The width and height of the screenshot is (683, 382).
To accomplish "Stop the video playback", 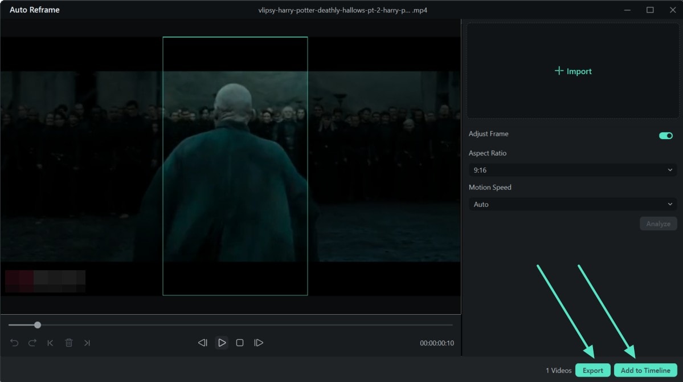I will 240,343.
